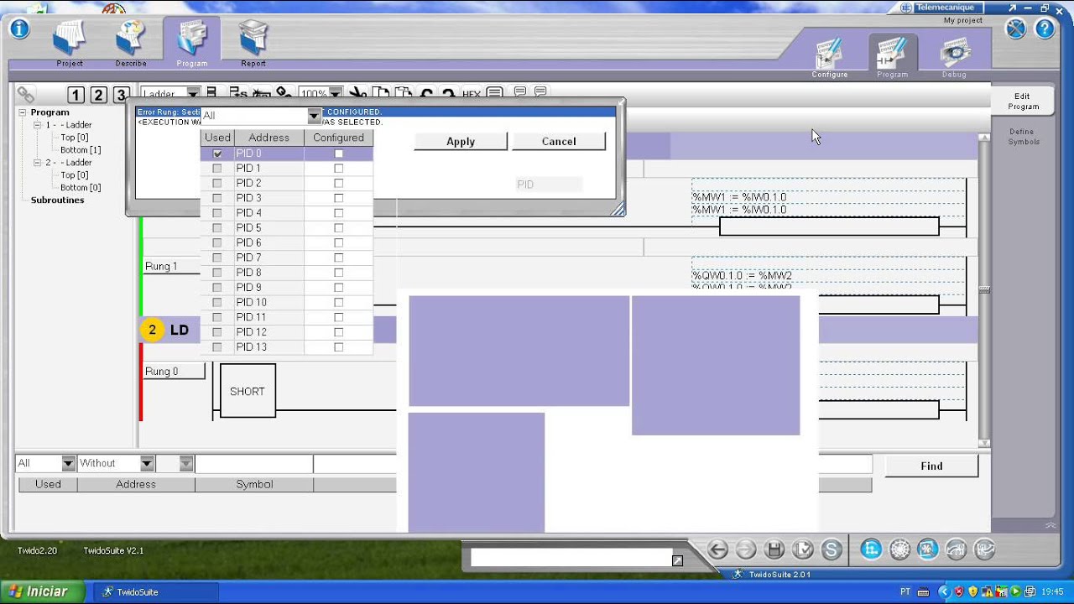Check the Used box for PID 0
The width and height of the screenshot is (1074, 604).
tap(217, 154)
